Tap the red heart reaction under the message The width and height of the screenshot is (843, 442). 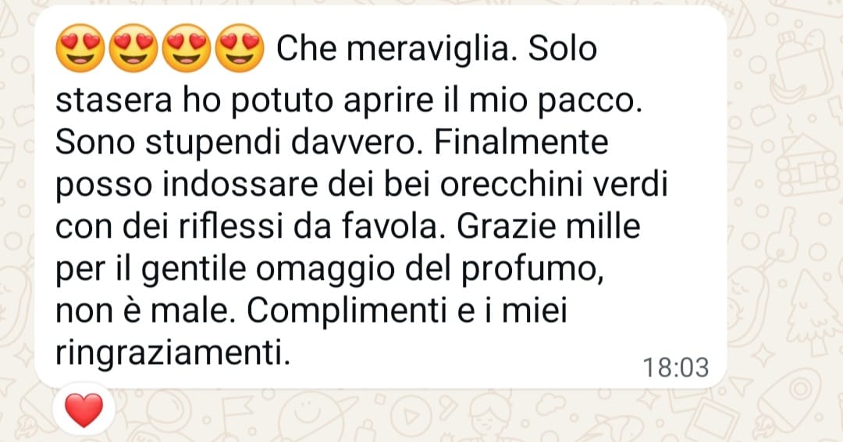[x=84, y=410]
